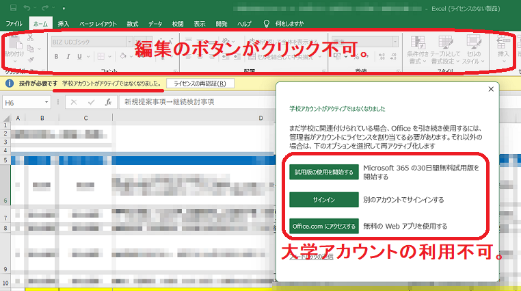This screenshot has width=521, height=291.
Task: Select row 5 header
Action: pos(5,160)
